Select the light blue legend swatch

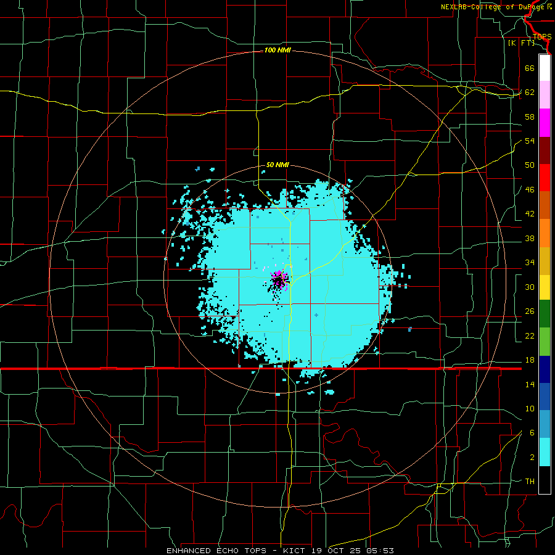tap(545, 424)
